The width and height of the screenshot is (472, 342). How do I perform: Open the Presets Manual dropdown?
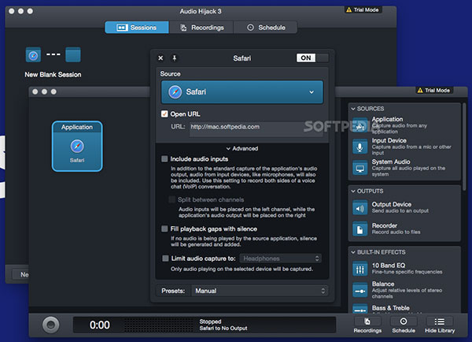(260, 291)
